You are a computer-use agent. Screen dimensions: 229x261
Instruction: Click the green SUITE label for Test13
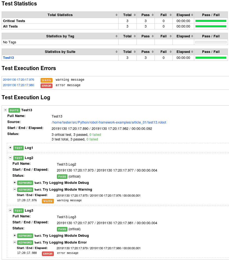(x=14, y=110)
